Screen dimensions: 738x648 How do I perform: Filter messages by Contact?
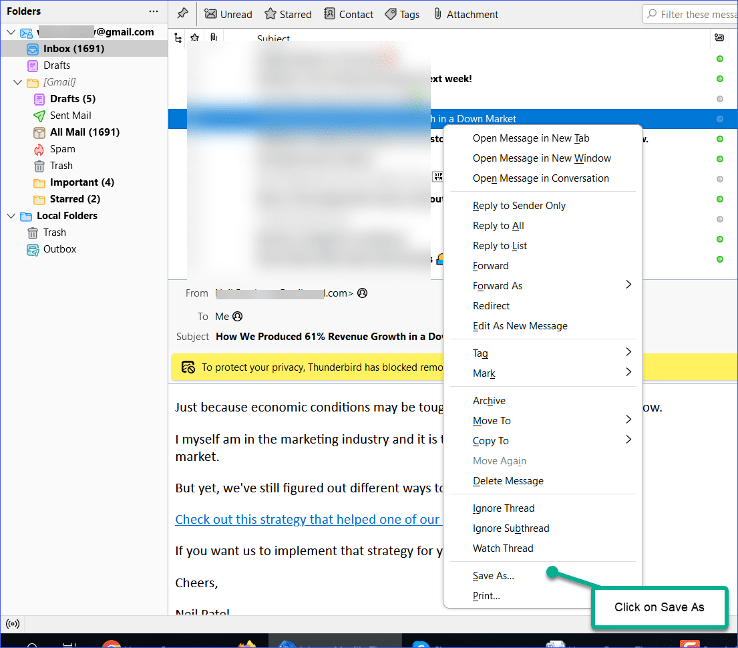pyautogui.click(x=349, y=14)
